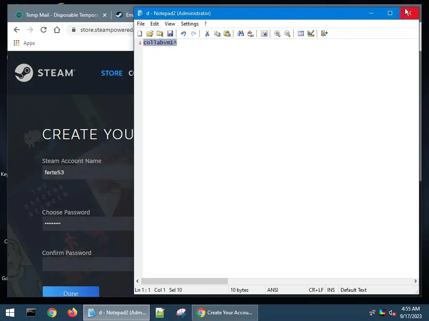429x321 pixels.
Task: Click the exit icon in the Notepad2 toolbar
Action: [324, 33]
